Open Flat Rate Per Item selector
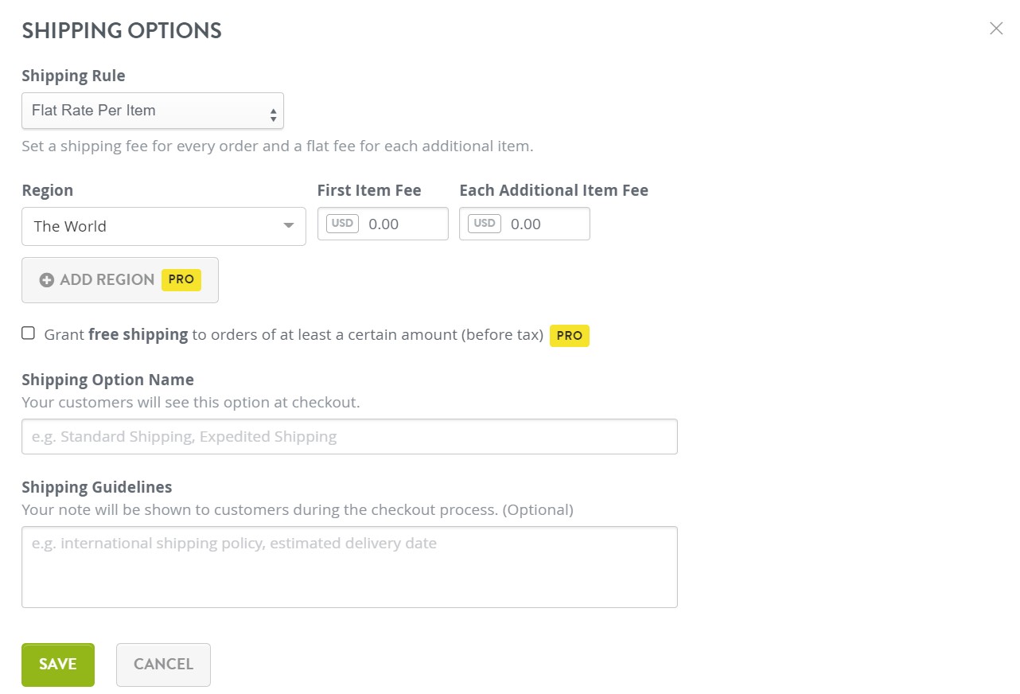Image resolution: width=1020 pixels, height=694 pixels. click(x=153, y=111)
